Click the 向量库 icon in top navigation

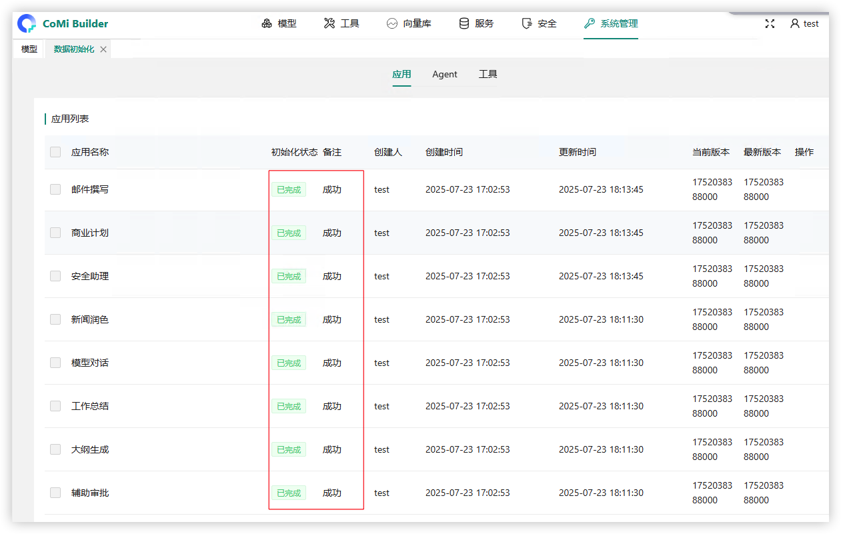pyautogui.click(x=392, y=23)
